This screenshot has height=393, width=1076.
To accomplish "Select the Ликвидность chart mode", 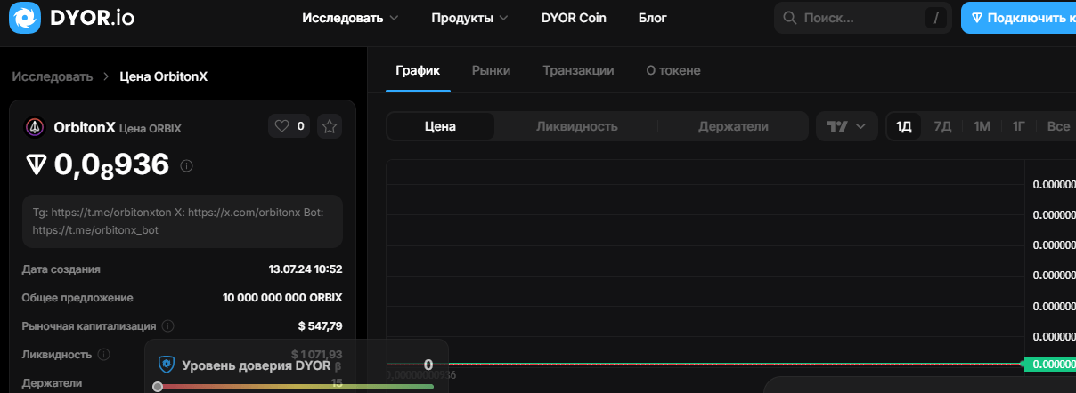I will [577, 126].
